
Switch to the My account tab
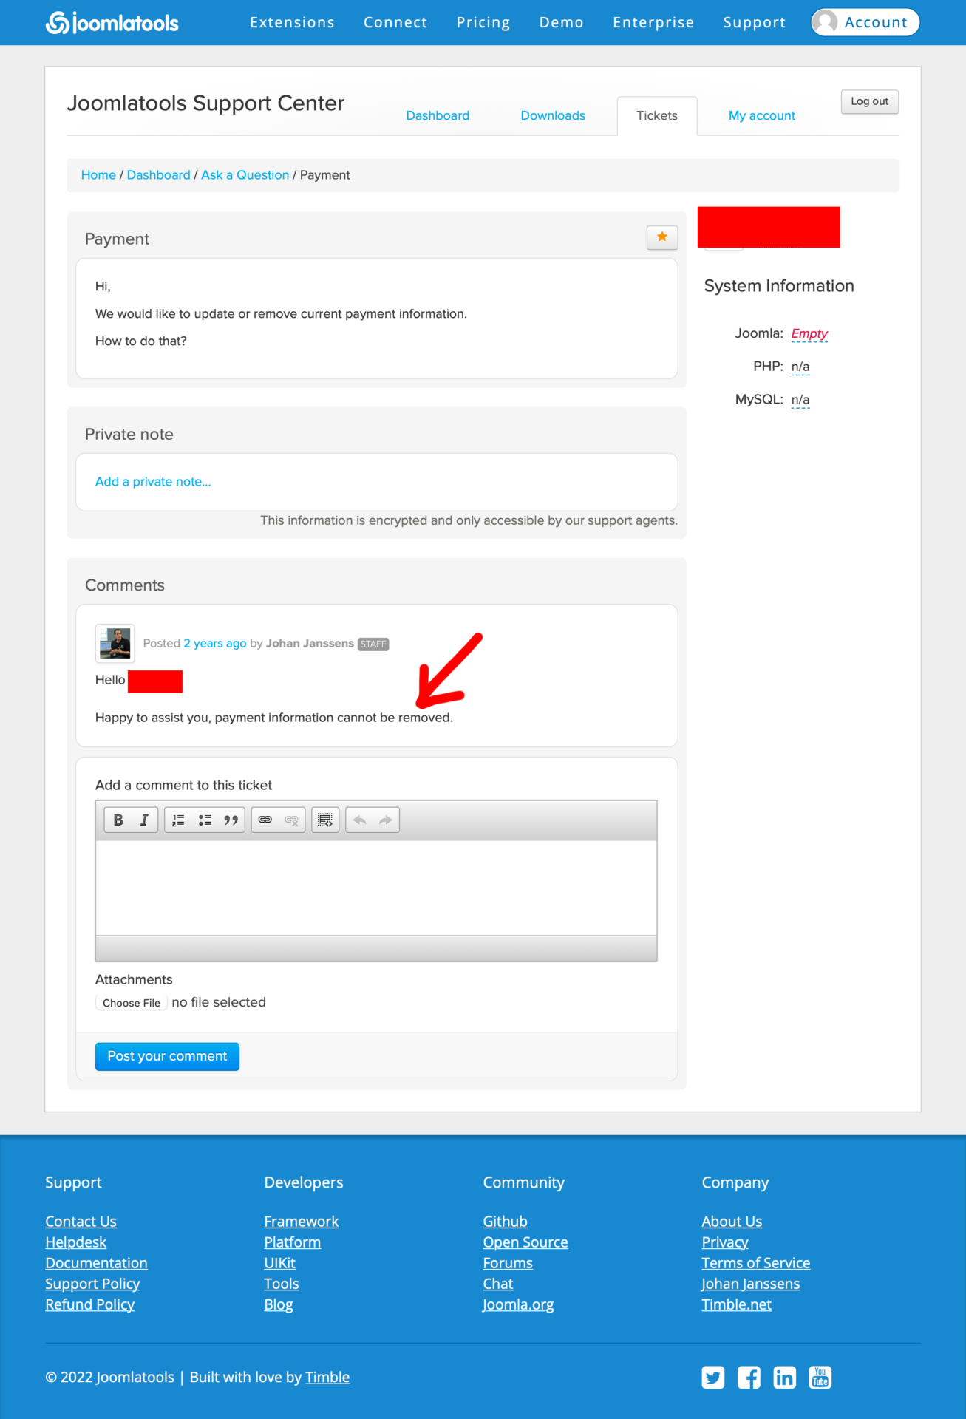pyautogui.click(x=762, y=115)
